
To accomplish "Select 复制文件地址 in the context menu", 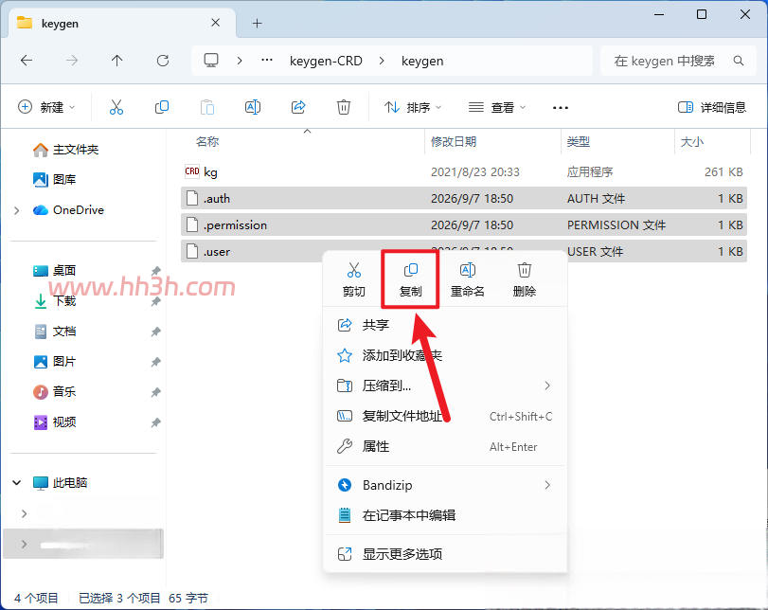I will (445, 416).
